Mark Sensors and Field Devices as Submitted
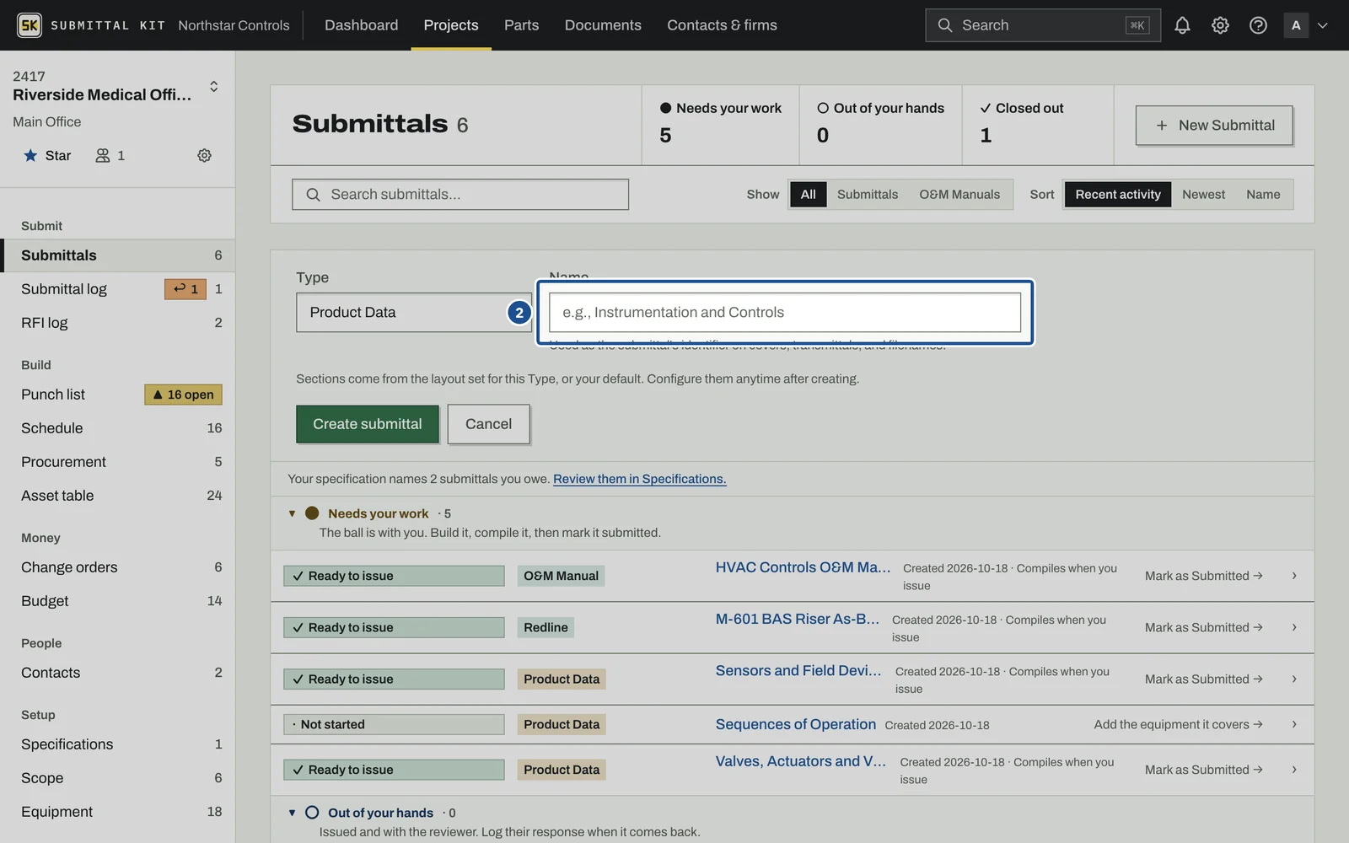The width and height of the screenshot is (1349, 843). (1203, 679)
